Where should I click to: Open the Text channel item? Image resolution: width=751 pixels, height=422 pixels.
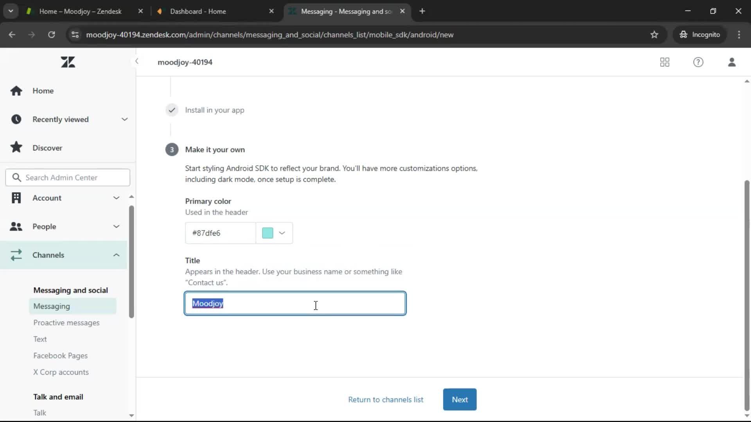coord(40,339)
